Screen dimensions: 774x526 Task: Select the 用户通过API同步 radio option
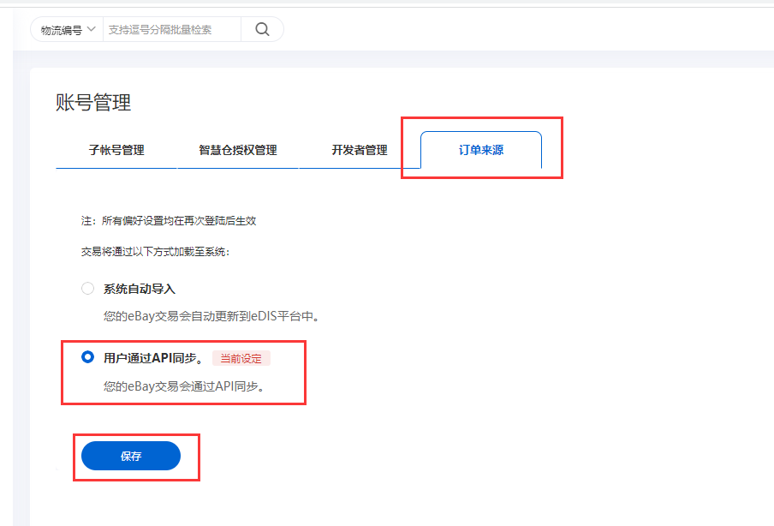pyautogui.click(x=88, y=357)
